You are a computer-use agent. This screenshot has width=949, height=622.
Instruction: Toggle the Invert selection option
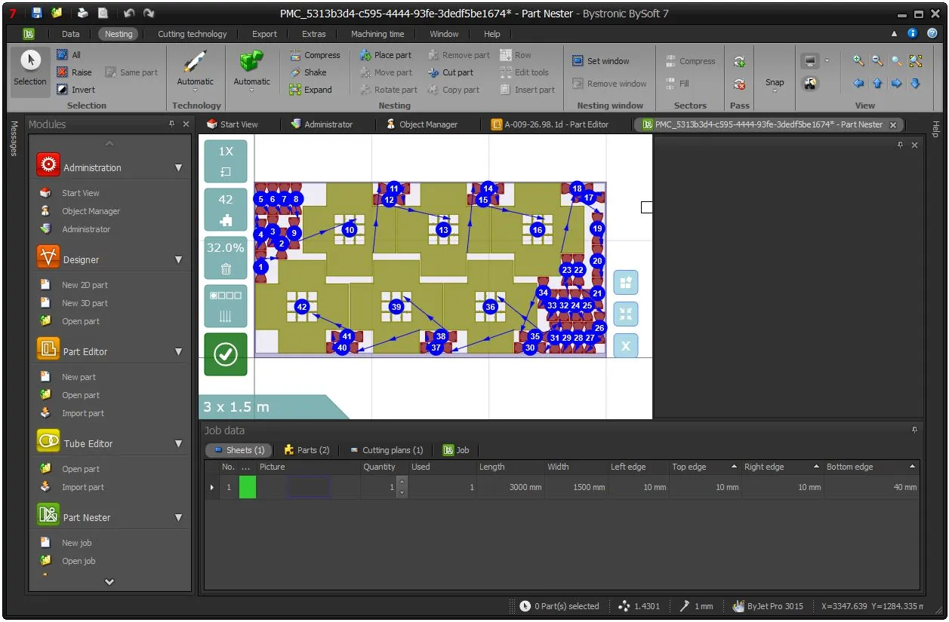[75, 90]
